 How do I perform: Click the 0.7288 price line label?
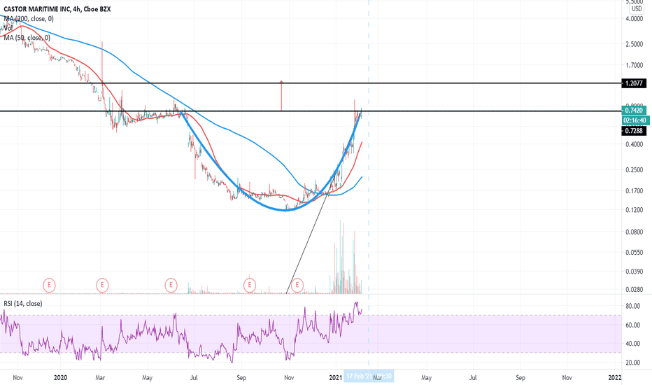point(634,131)
